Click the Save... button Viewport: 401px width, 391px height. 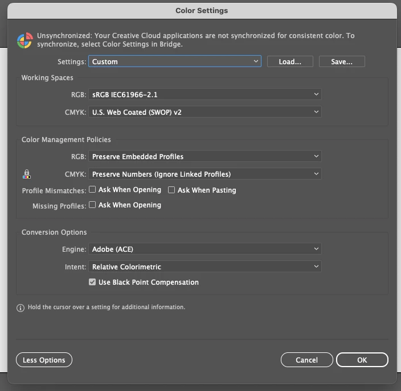pos(342,61)
